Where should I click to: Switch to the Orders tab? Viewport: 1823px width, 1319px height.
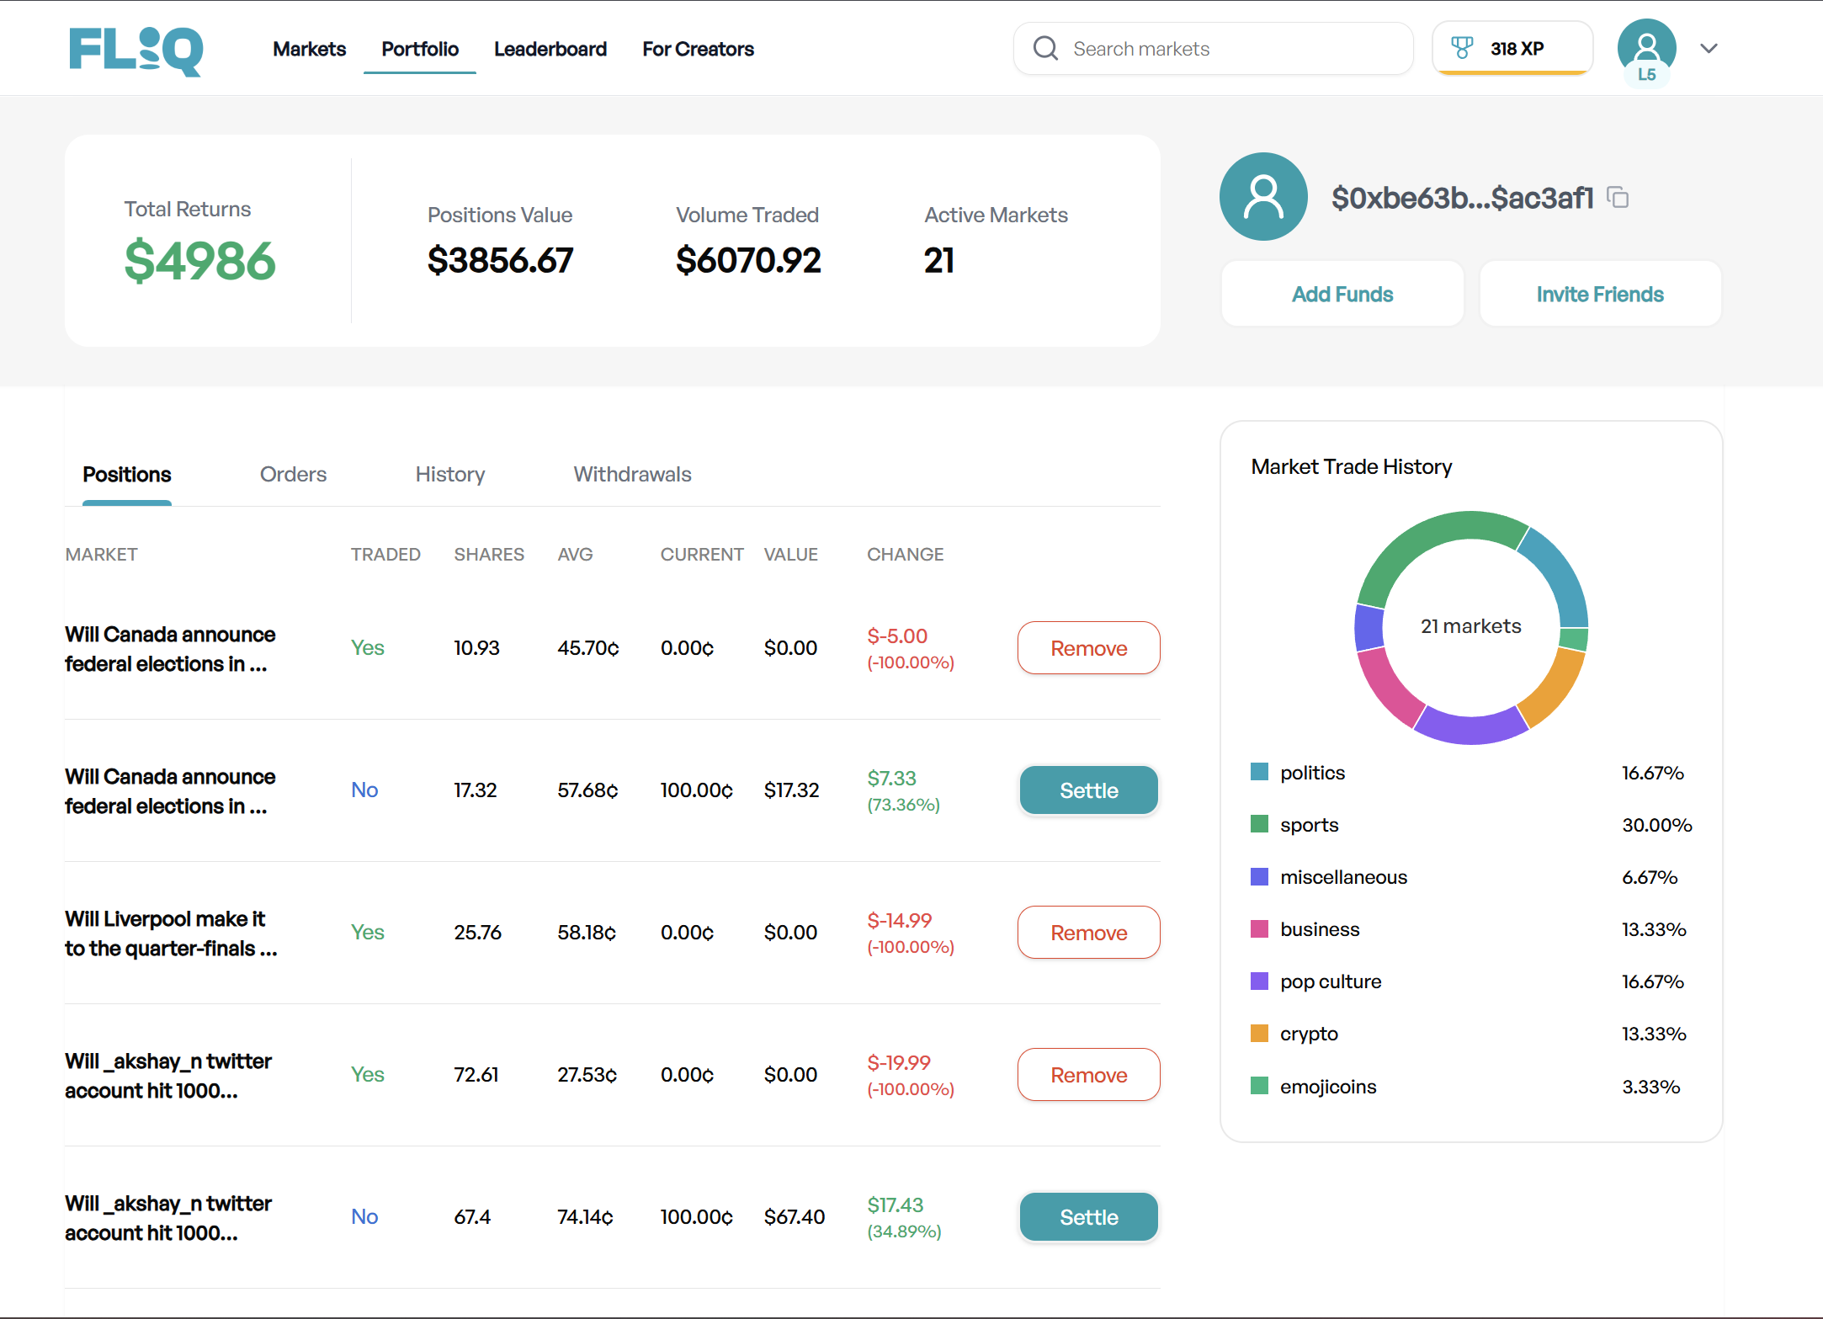pos(293,475)
